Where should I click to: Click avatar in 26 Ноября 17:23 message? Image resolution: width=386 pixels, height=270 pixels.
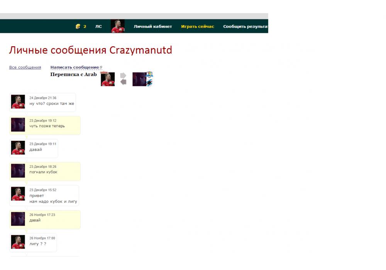click(x=18, y=219)
